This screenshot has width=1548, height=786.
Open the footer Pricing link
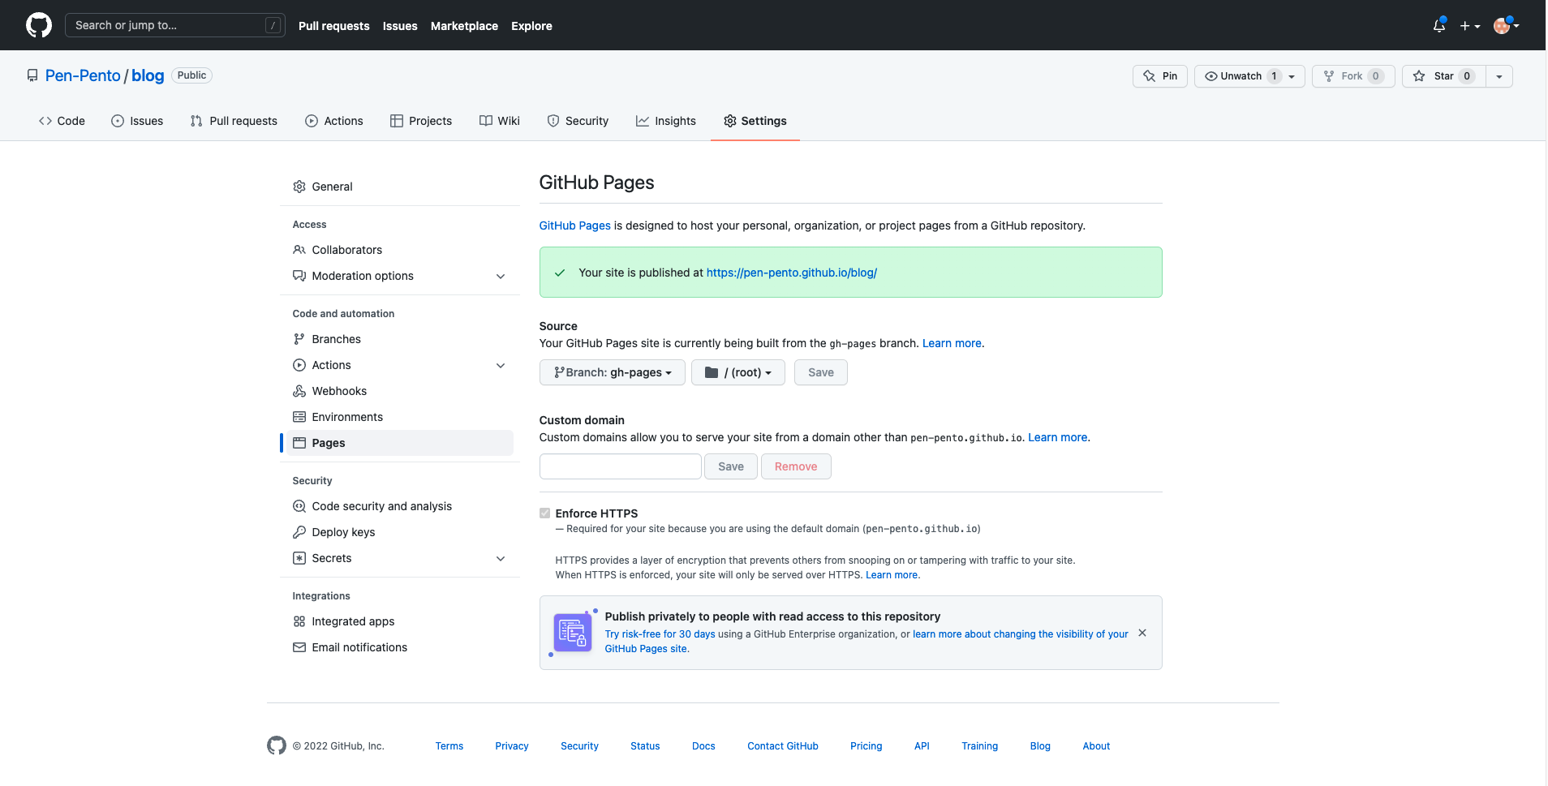coord(866,746)
